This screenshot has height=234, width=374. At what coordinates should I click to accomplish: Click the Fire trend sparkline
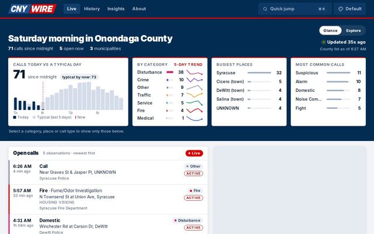195,111
